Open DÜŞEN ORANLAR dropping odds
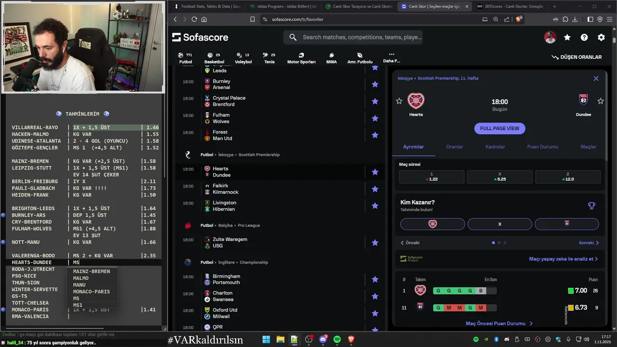Screen dimensions: 617x347 (x=577, y=57)
